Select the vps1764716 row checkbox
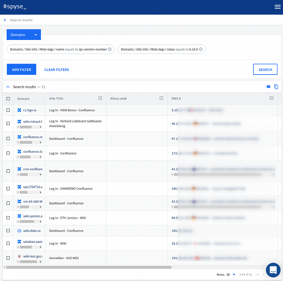The image size is (283, 281). coord(8,189)
